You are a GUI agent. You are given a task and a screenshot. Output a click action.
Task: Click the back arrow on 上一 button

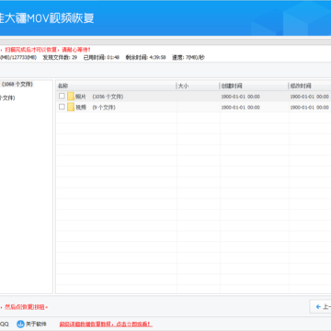click(x=318, y=307)
